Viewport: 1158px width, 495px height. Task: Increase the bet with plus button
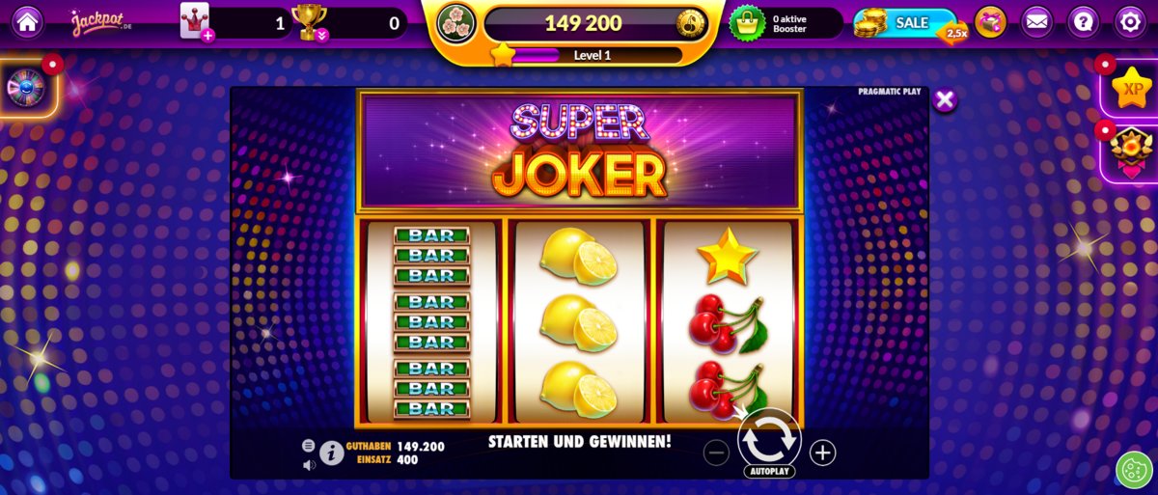[x=822, y=453]
